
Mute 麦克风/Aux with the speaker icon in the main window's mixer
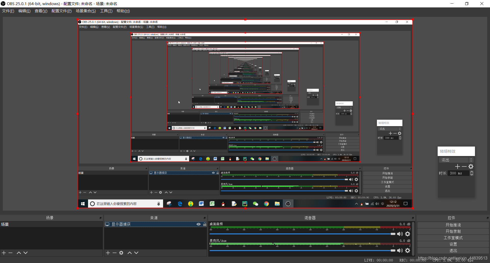tap(400, 250)
